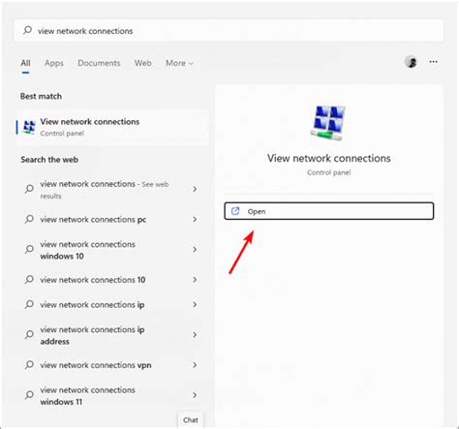Select 'view network connections 10' suggestion
Viewport: 459px width, 429px height.
pyautogui.click(x=112, y=280)
